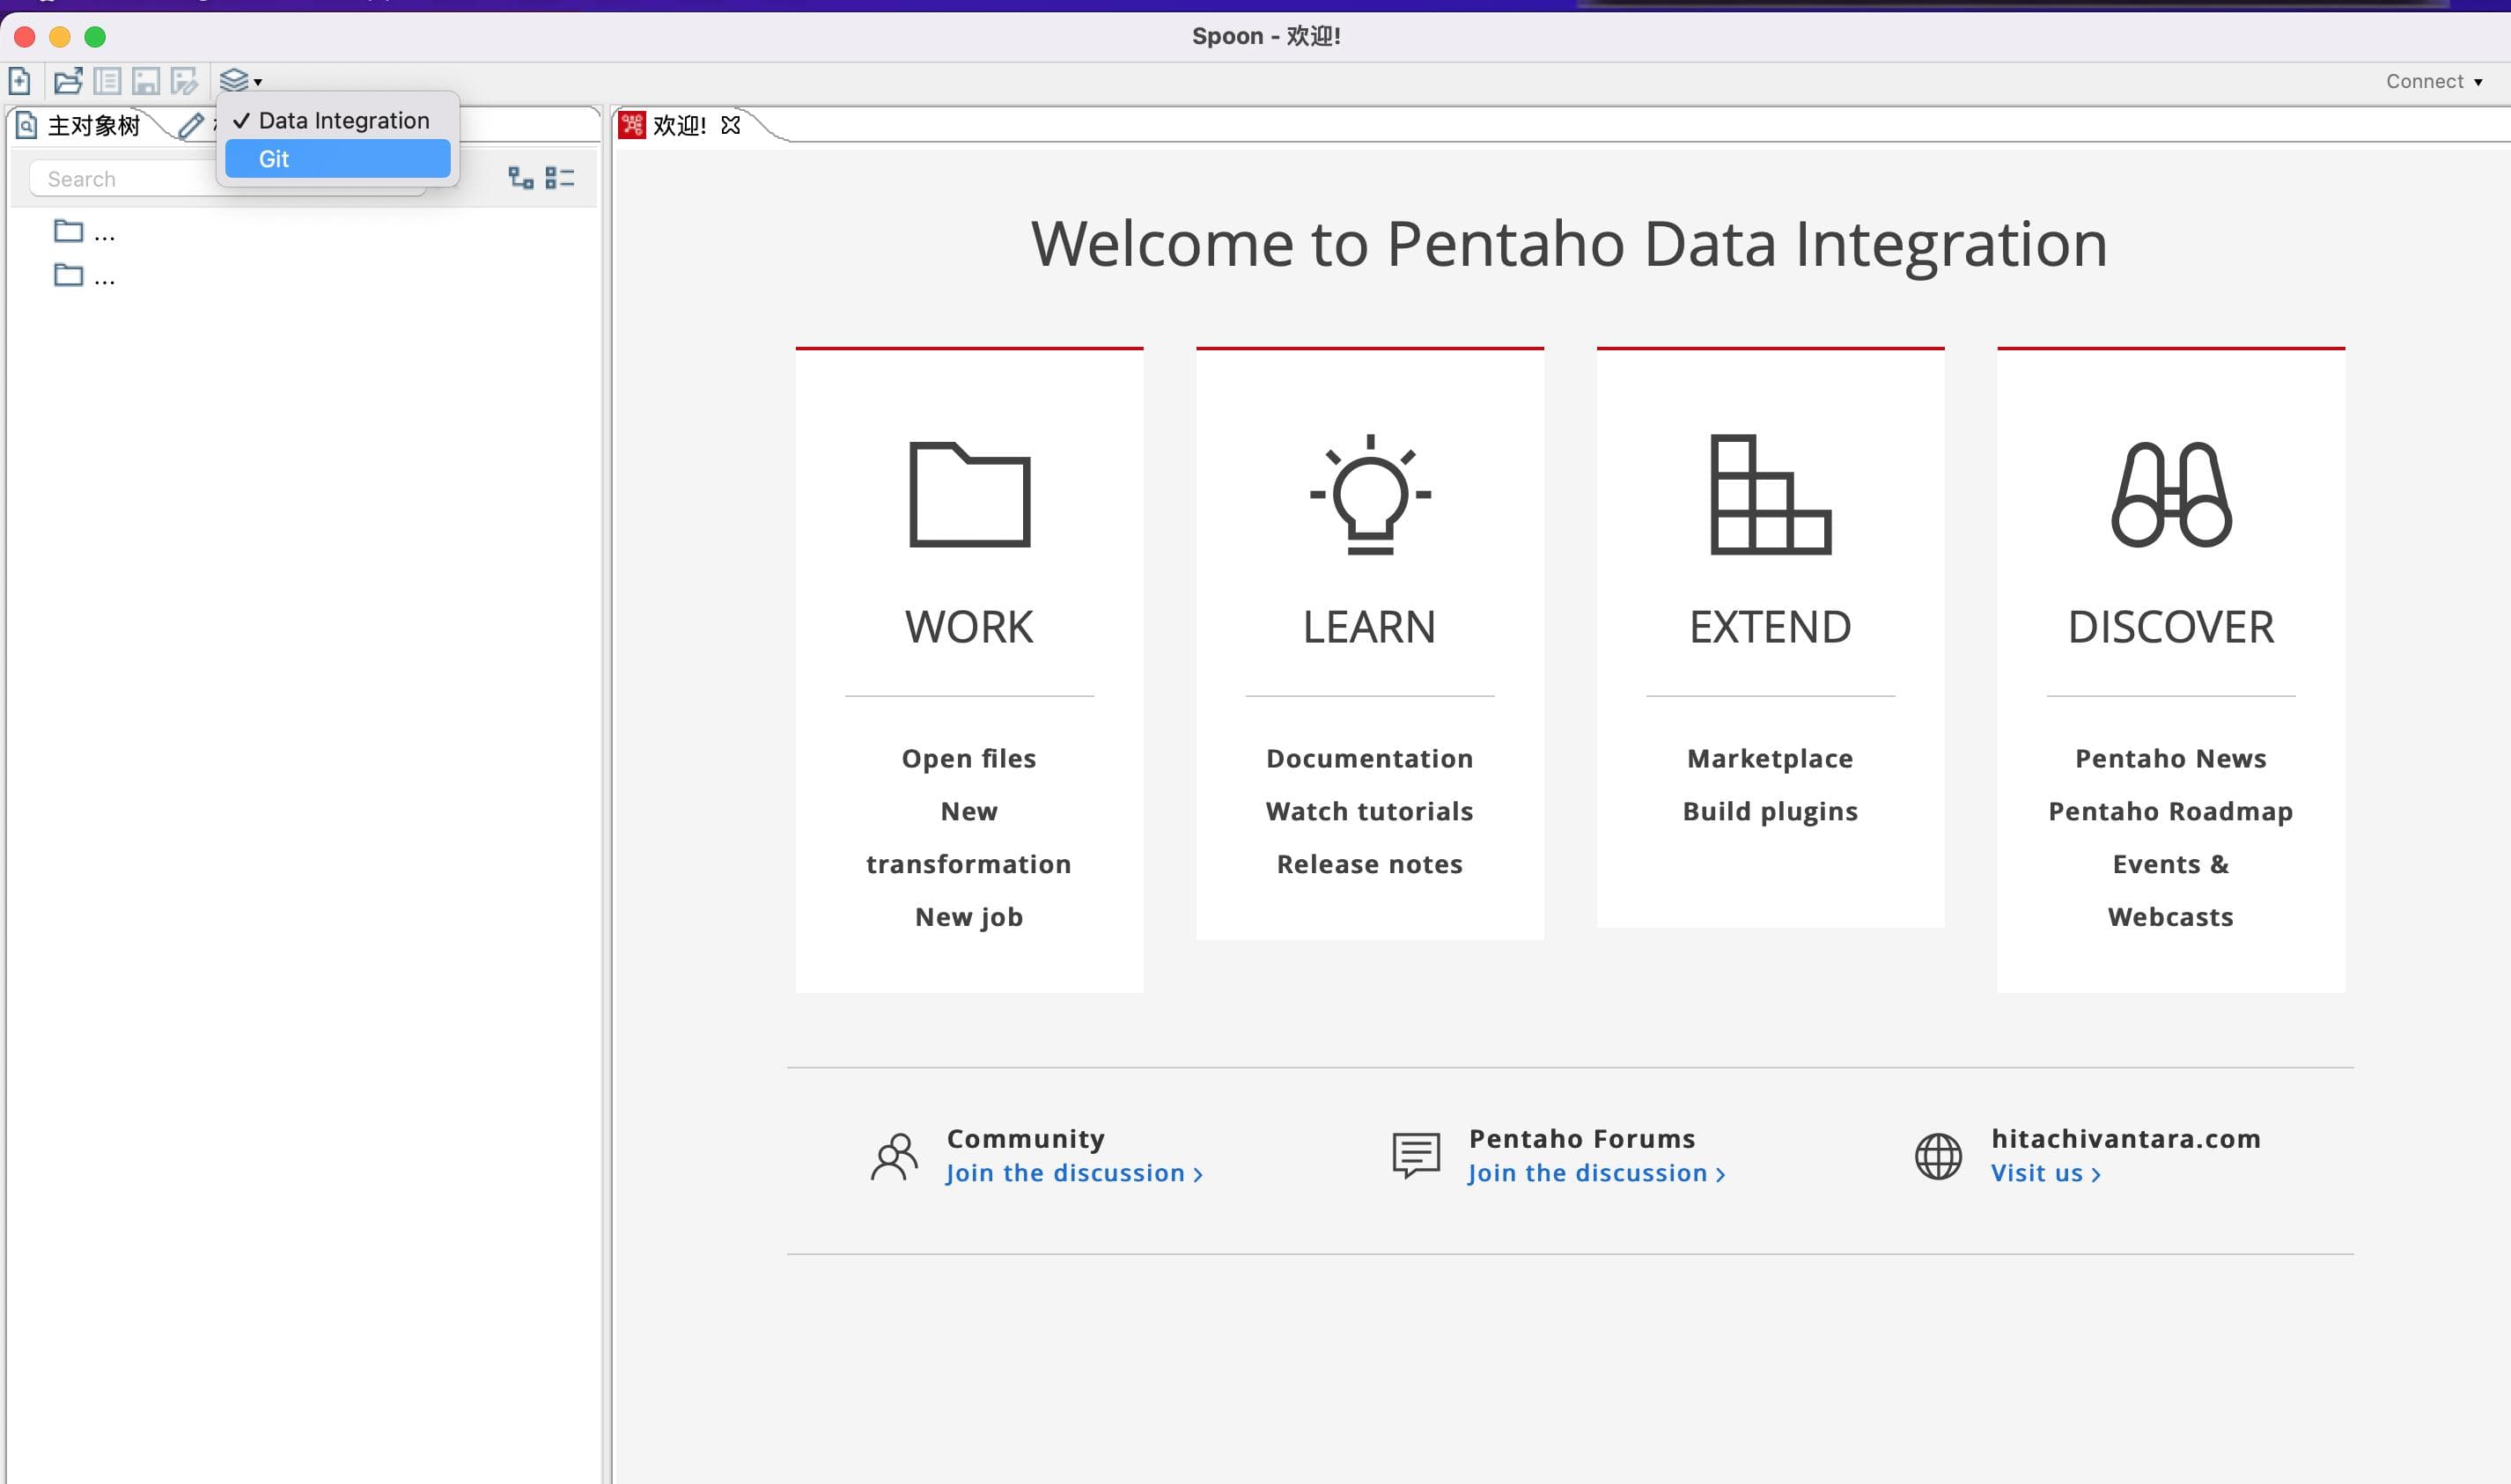Image resolution: width=2511 pixels, height=1484 pixels.
Task: Click the LEARN heading
Action: 1370,627
